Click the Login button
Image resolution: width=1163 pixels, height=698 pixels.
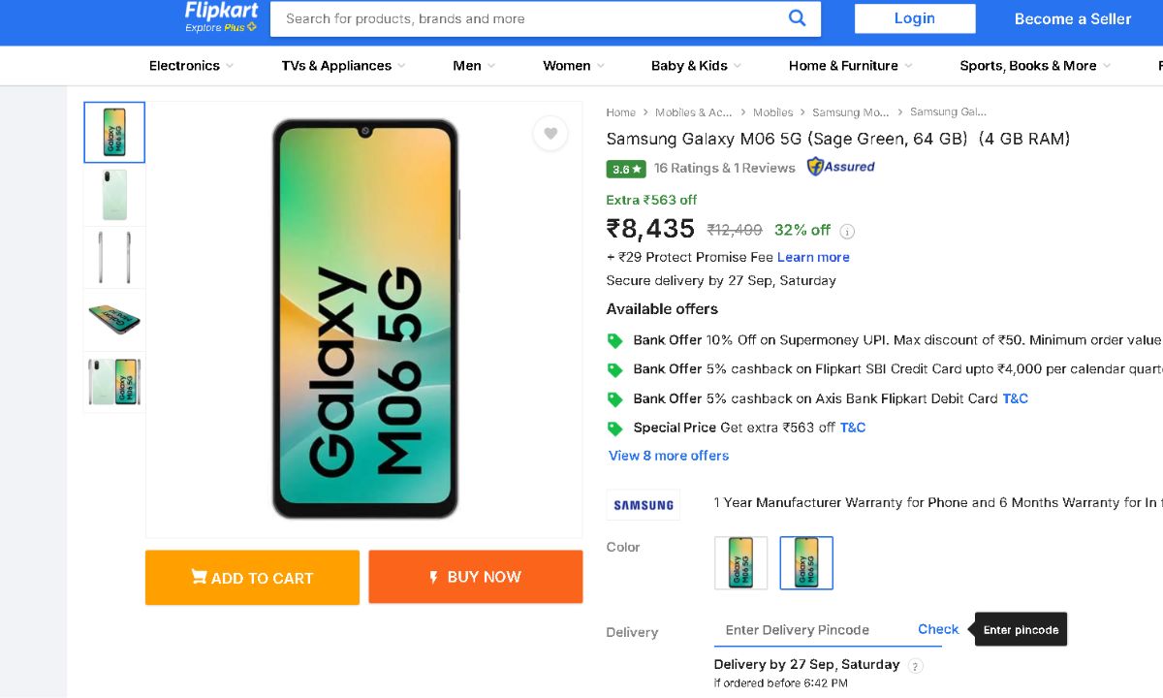[915, 18]
